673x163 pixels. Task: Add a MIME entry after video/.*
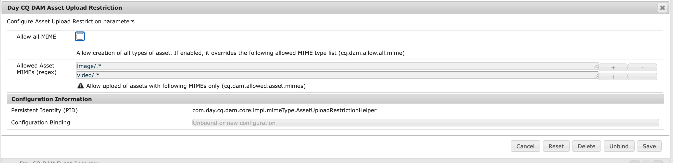coord(613,77)
